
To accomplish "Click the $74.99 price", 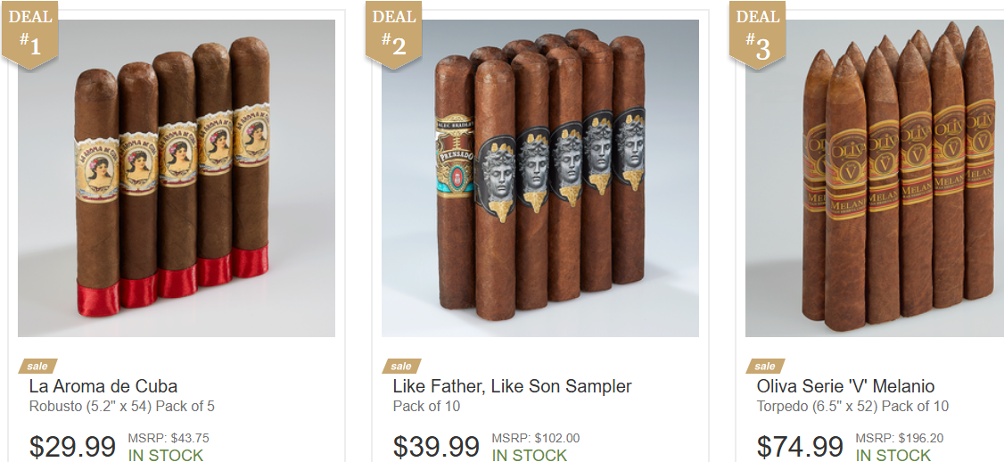I will coord(800,446).
